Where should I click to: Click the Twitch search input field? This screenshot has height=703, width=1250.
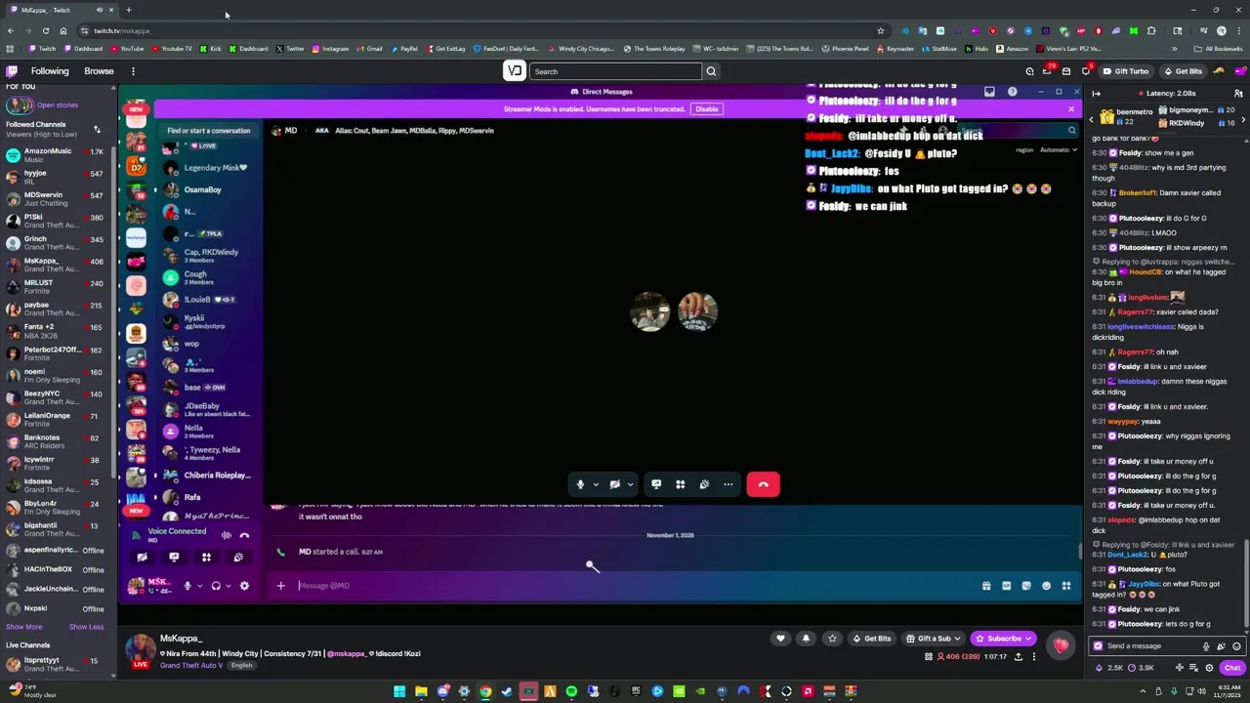click(615, 71)
